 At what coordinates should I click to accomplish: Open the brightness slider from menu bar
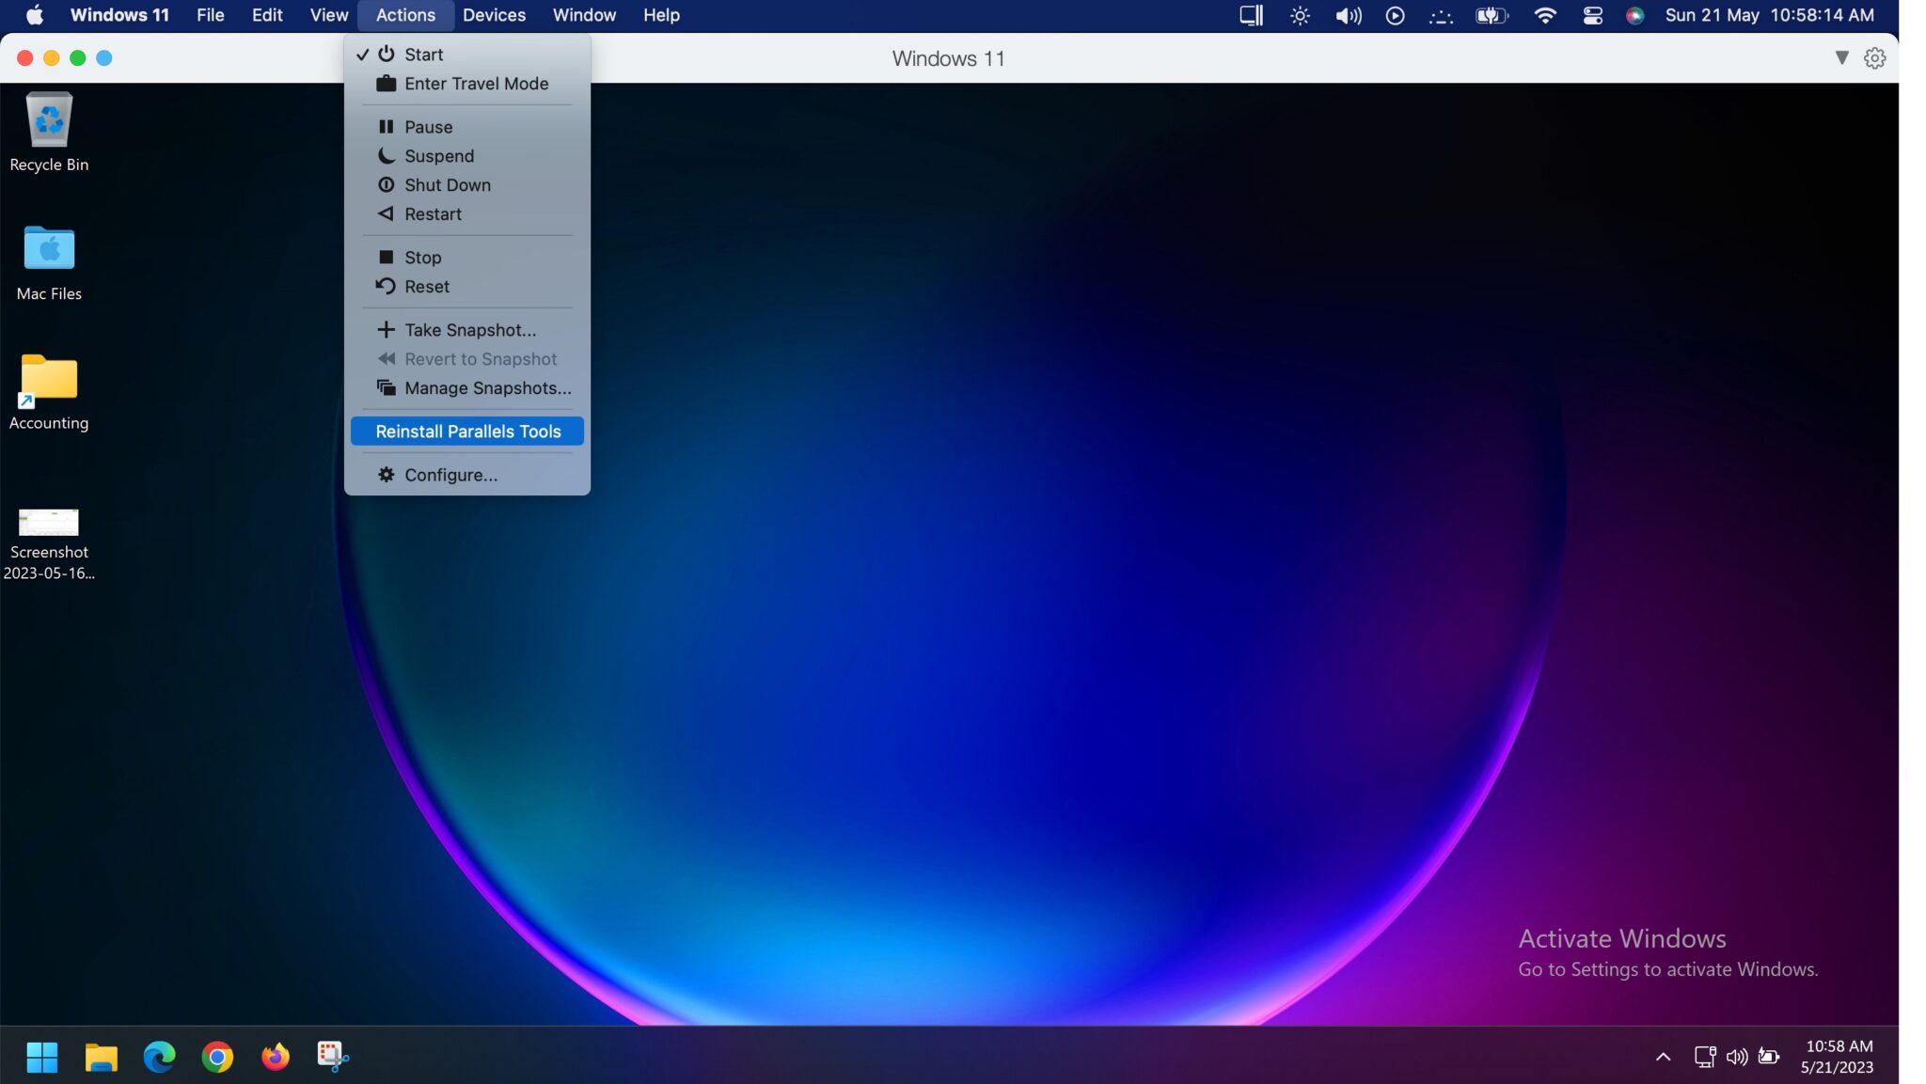[1299, 15]
